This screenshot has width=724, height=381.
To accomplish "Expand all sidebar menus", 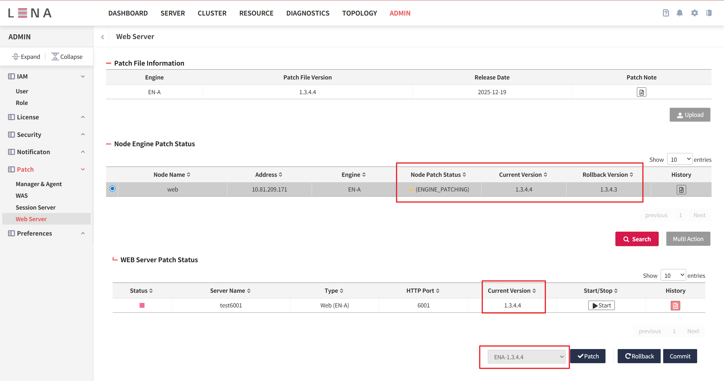I will point(26,57).
